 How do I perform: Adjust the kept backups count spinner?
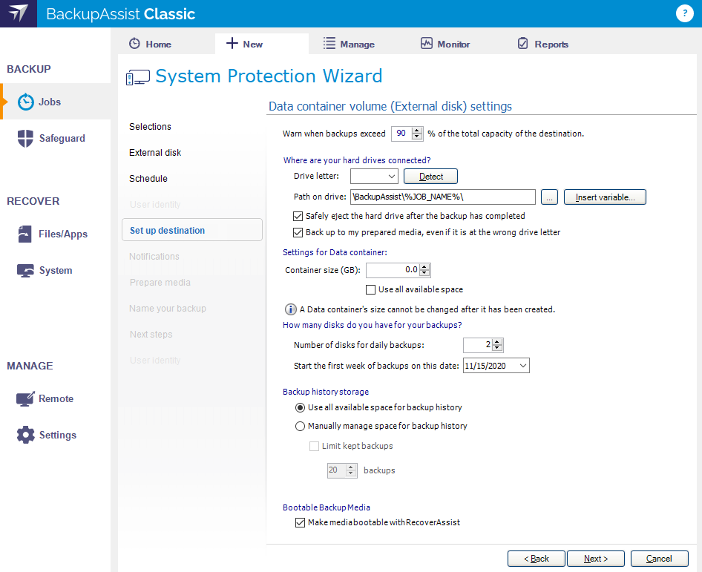pos(351,470)
